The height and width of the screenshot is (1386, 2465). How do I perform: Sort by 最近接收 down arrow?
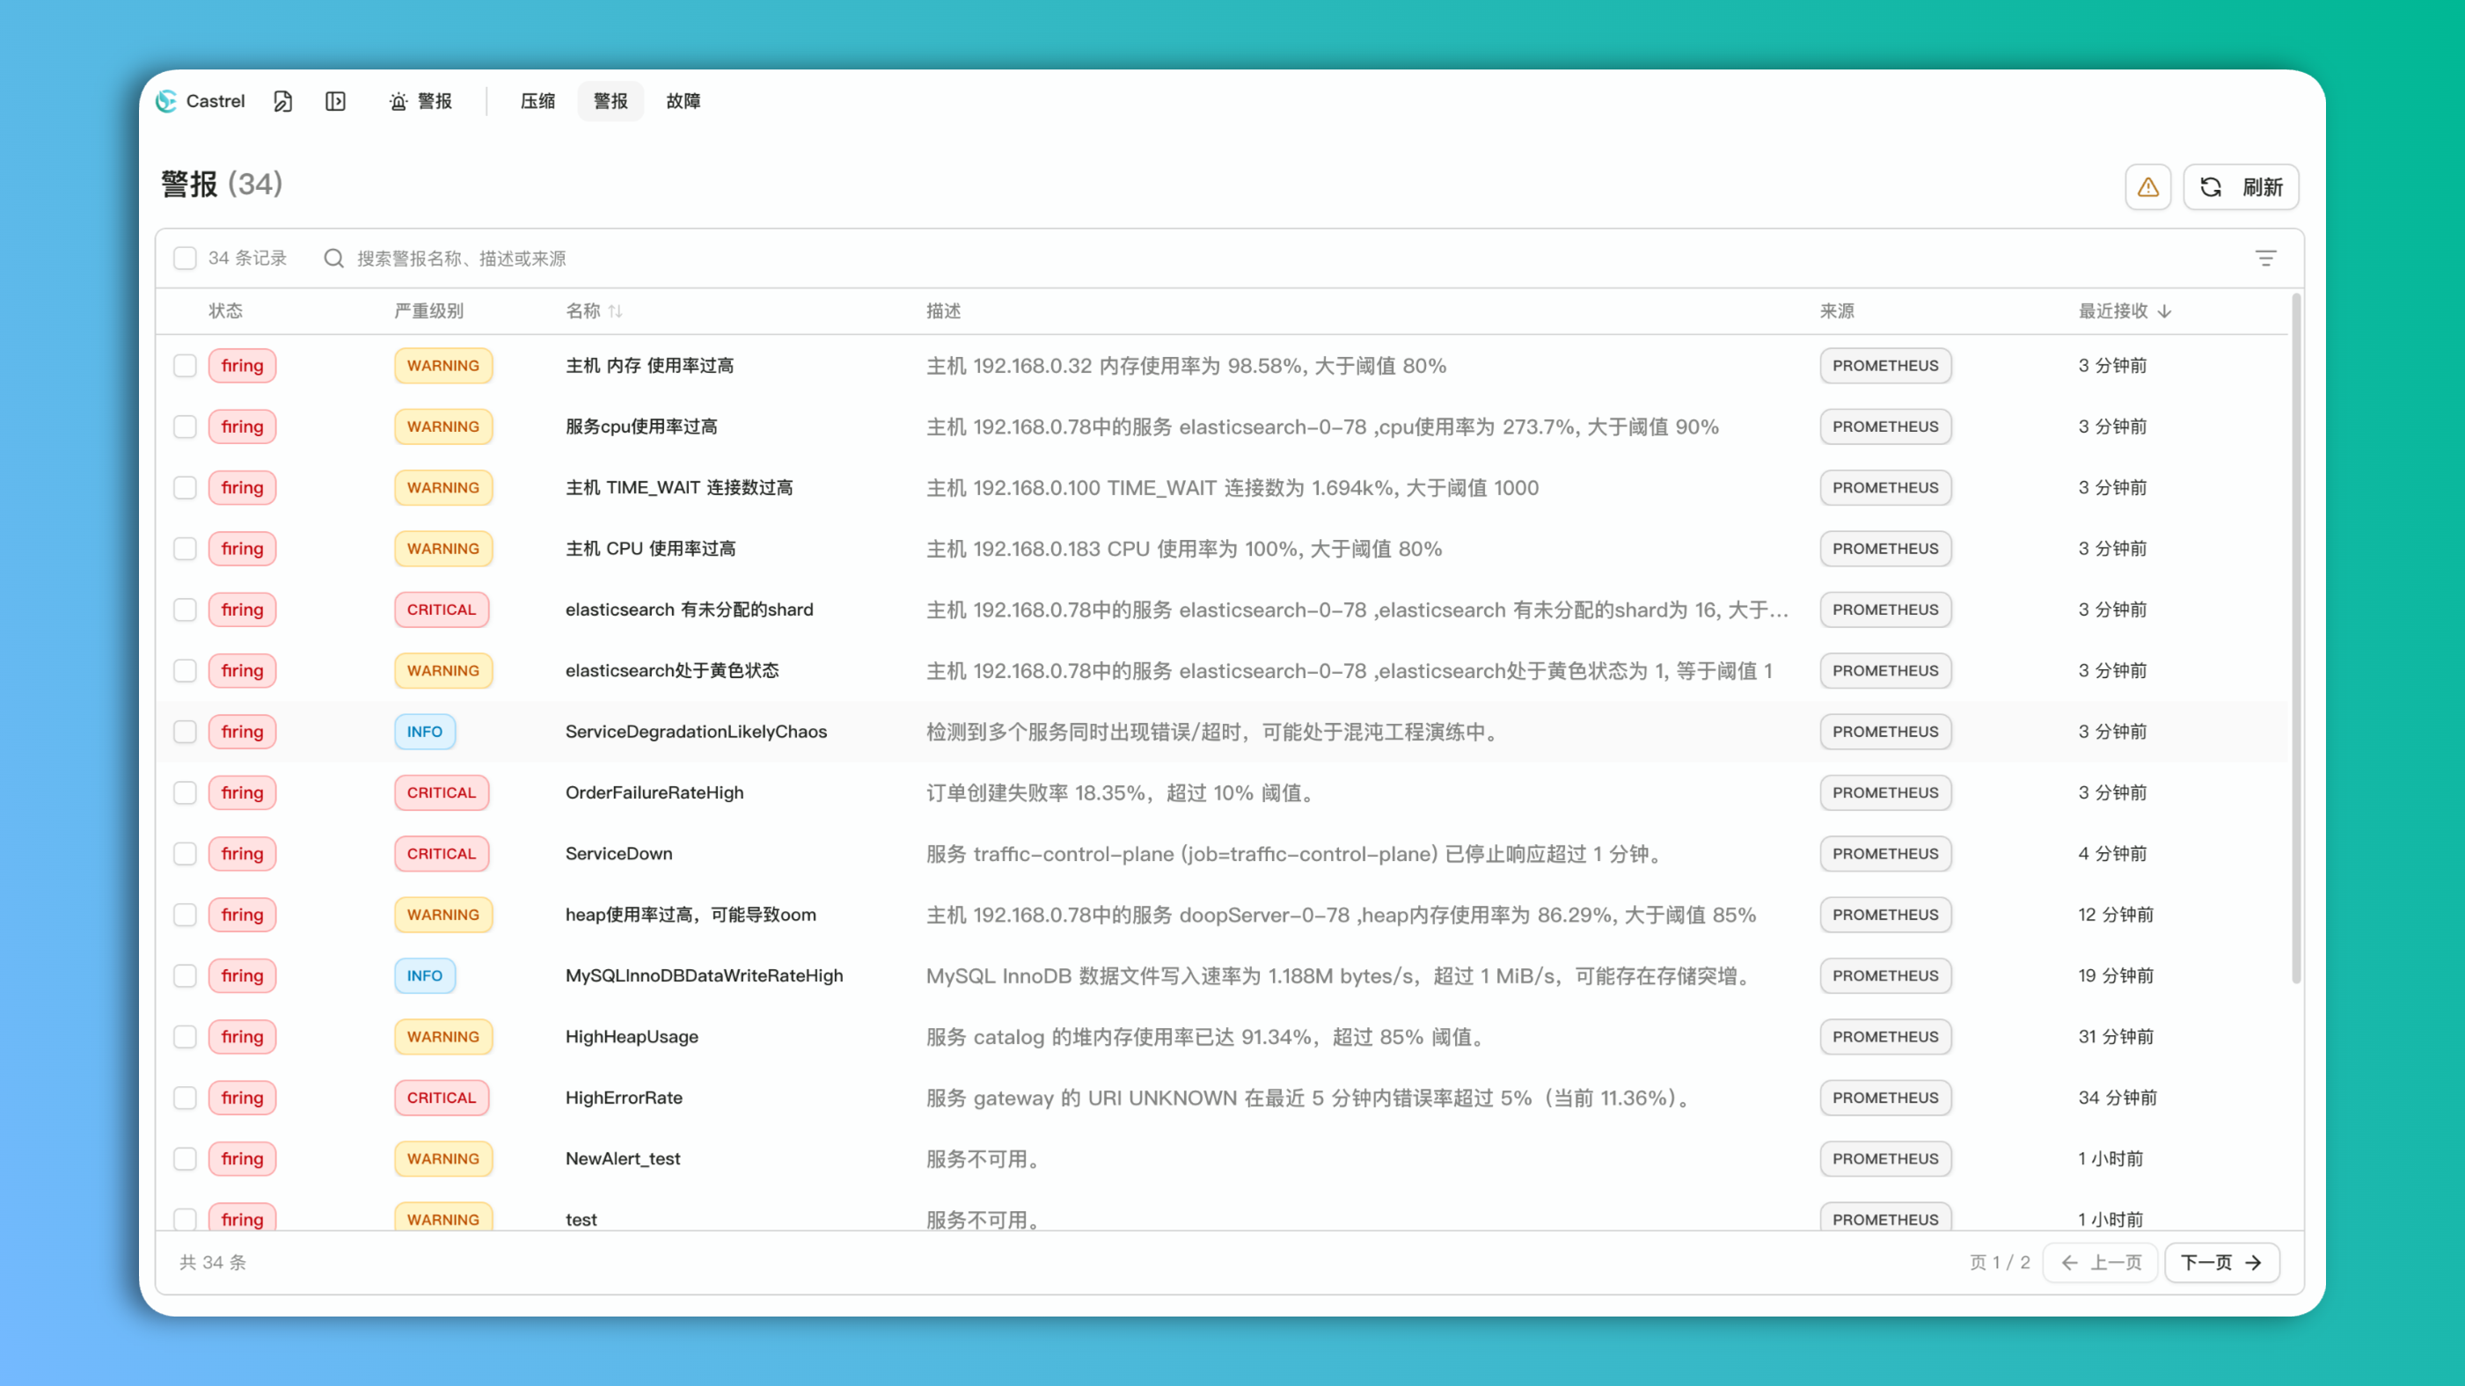(x=2164, y=310)
